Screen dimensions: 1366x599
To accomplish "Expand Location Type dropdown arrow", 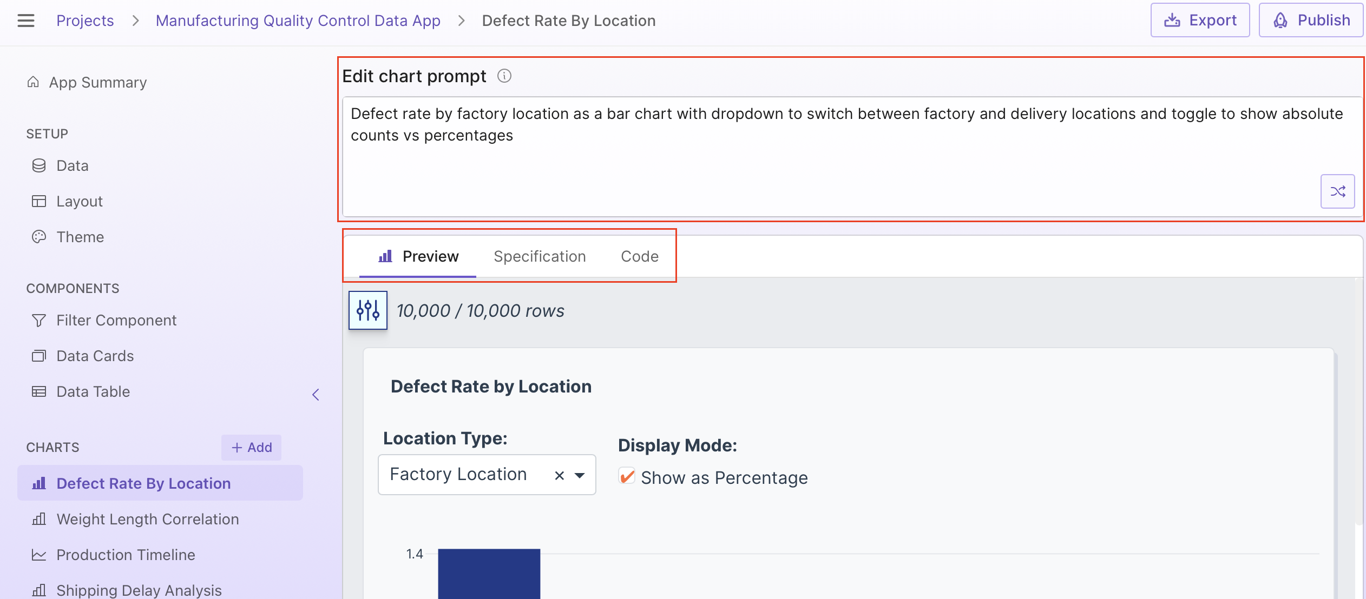I will click(x=580, y=475).
